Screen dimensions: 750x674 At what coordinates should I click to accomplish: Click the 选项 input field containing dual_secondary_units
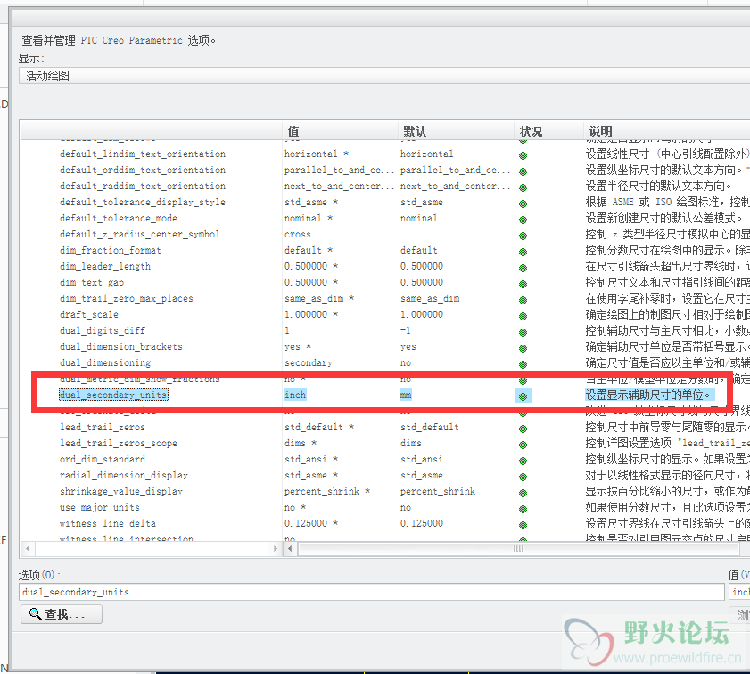(372, 592)
